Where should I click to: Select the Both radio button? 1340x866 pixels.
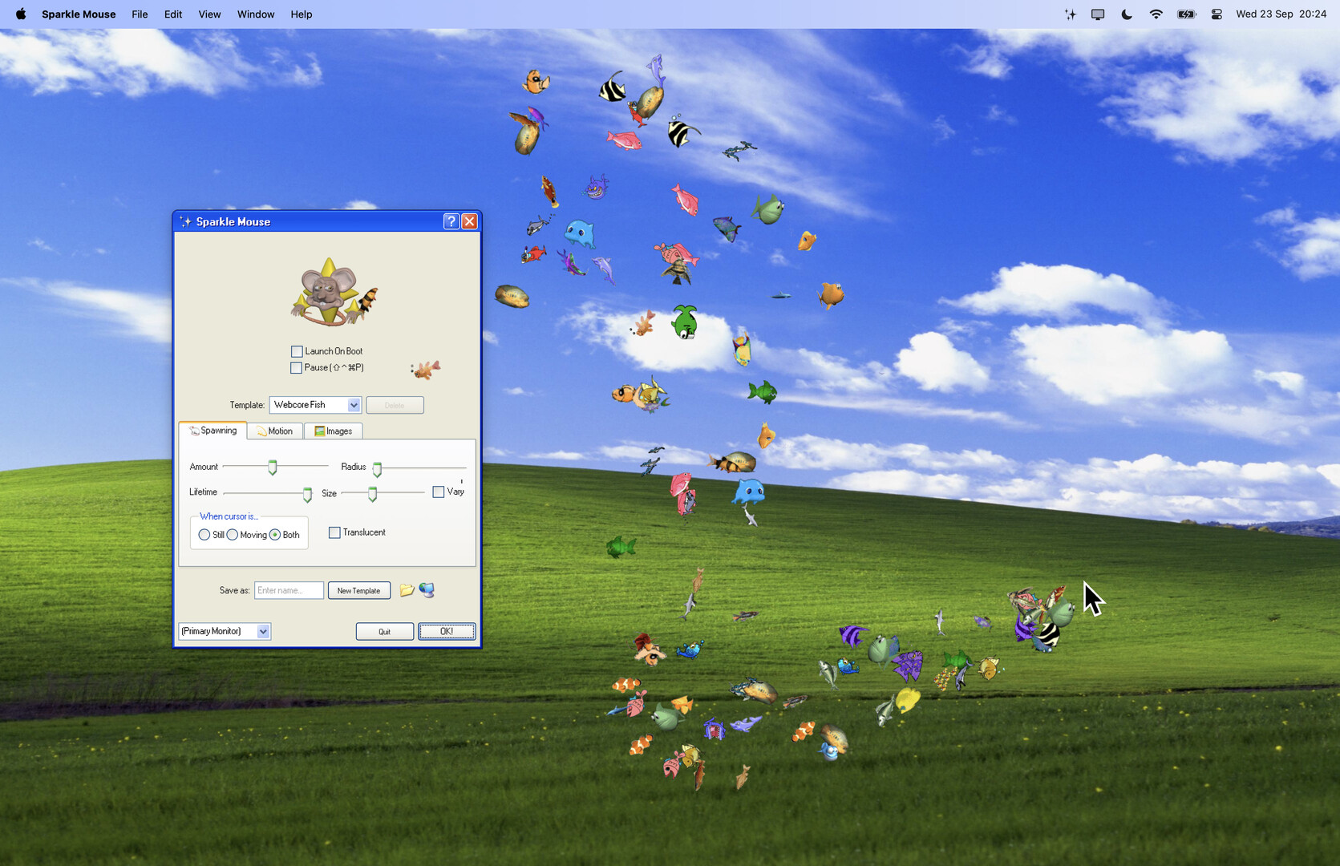tap(275, 535)
